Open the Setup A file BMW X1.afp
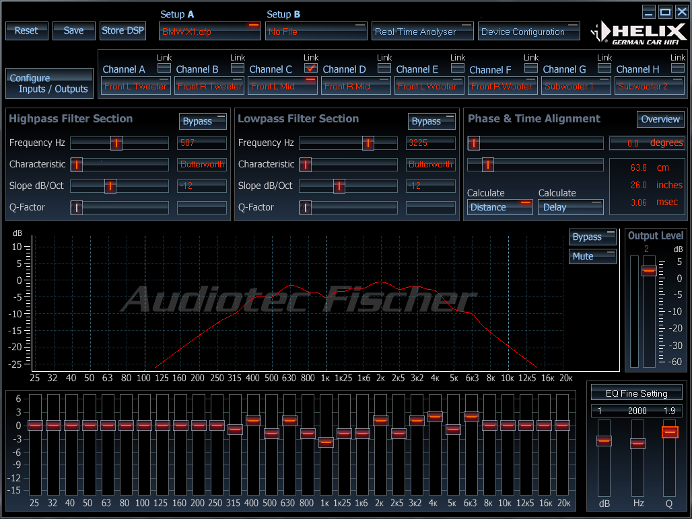Viewport: 692px width, 519px height. [x=209, y=32]
